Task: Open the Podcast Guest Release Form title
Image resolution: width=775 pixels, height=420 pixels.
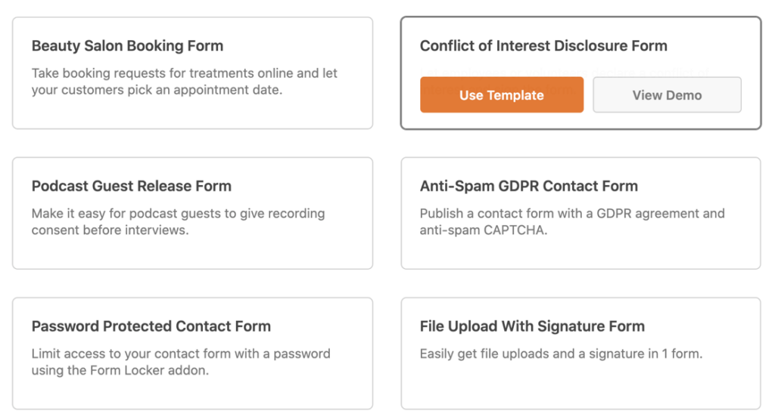Action: 132,187
